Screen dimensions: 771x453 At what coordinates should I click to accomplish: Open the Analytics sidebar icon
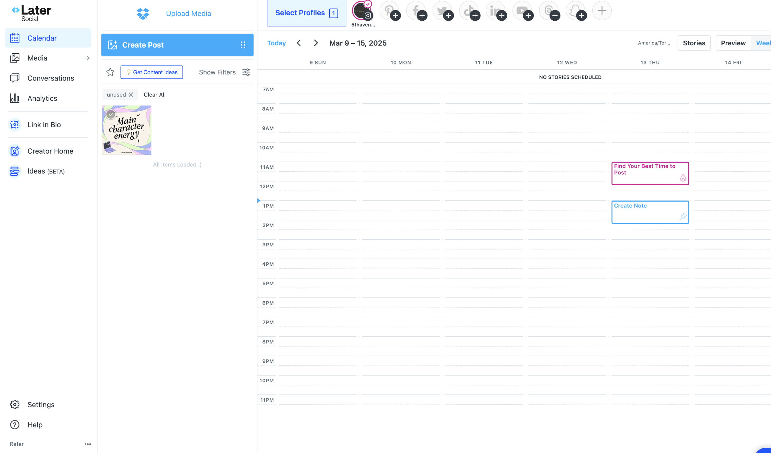(x=14, y=98)
